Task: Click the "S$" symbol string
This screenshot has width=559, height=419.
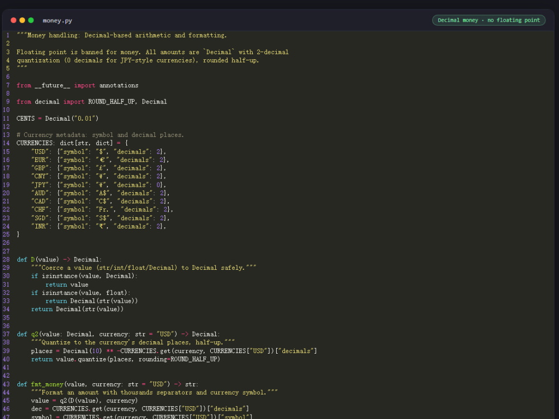Action: point(102,218)
